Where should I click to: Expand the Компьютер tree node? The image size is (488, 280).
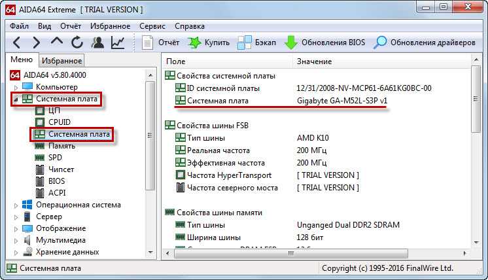[16, 88]
